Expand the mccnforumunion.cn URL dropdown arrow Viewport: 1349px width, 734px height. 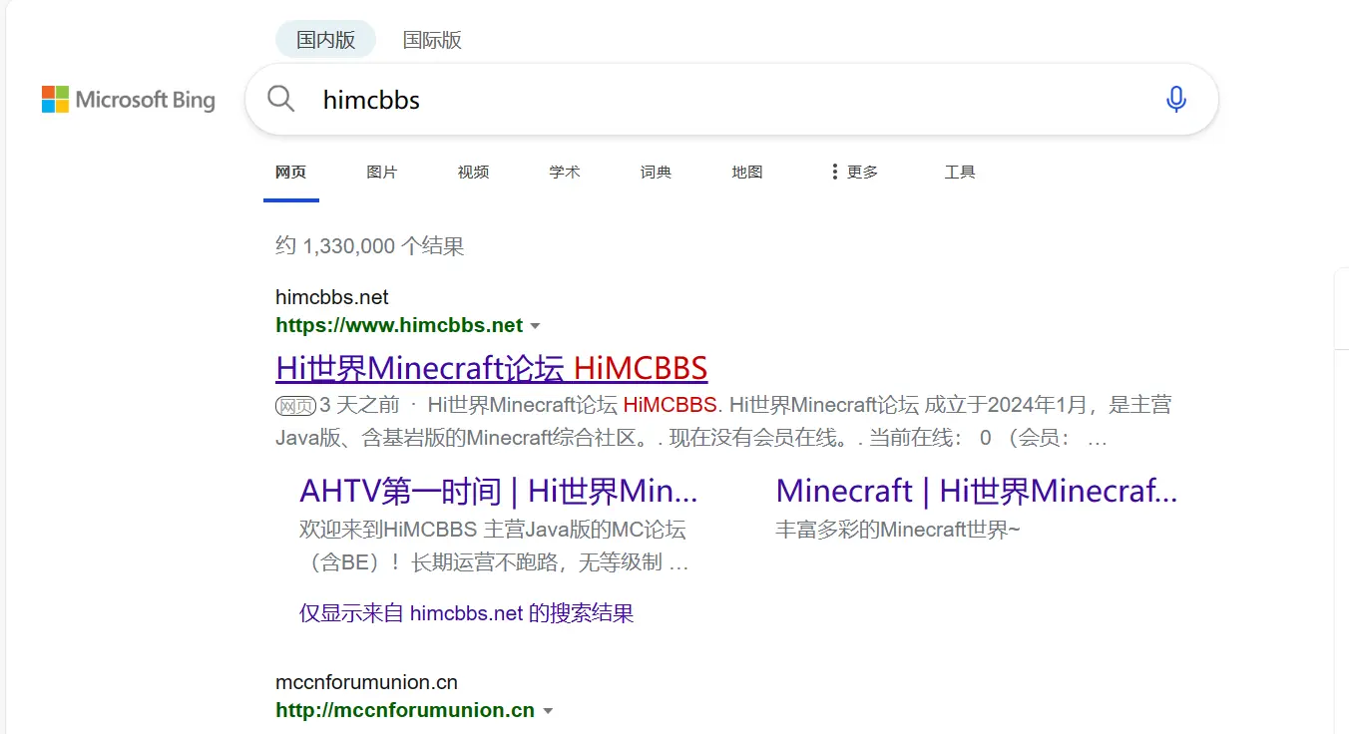549,710
